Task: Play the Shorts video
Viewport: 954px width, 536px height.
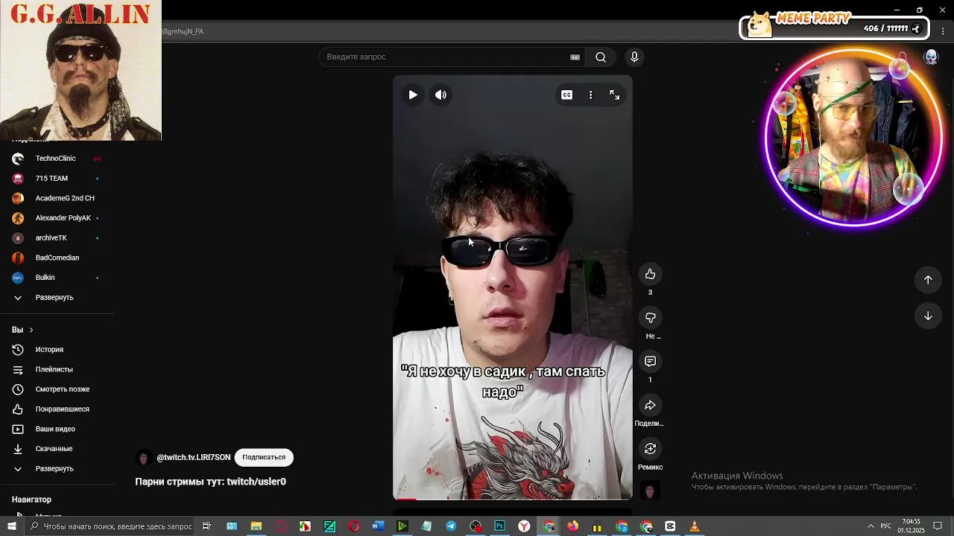Action: click(x=413, y=95)
